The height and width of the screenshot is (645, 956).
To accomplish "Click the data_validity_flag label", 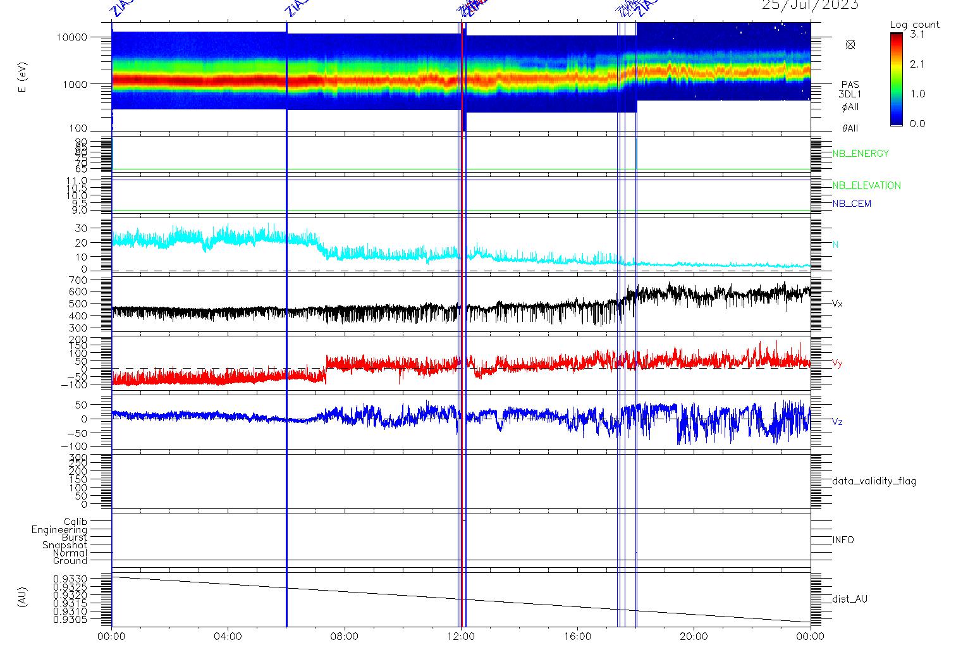I will coord(874,481).
